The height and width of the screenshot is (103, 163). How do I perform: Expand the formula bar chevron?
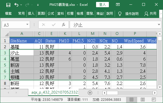(x=159, y=25)
